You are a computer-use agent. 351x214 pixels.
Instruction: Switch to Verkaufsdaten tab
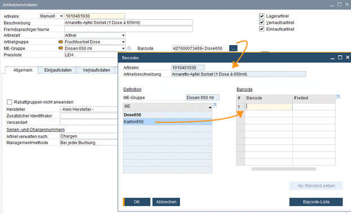(x=96, y=70)
